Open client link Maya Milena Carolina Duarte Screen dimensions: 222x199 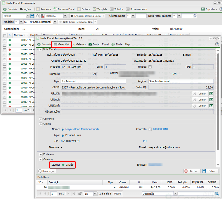point(82,129)
